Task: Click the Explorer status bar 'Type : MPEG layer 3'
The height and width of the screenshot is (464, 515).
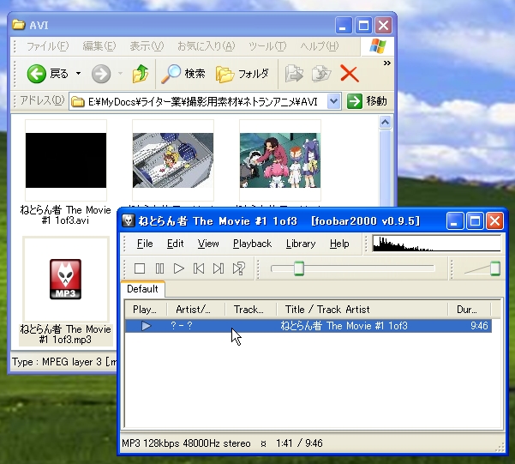Action: pos(64,362)
